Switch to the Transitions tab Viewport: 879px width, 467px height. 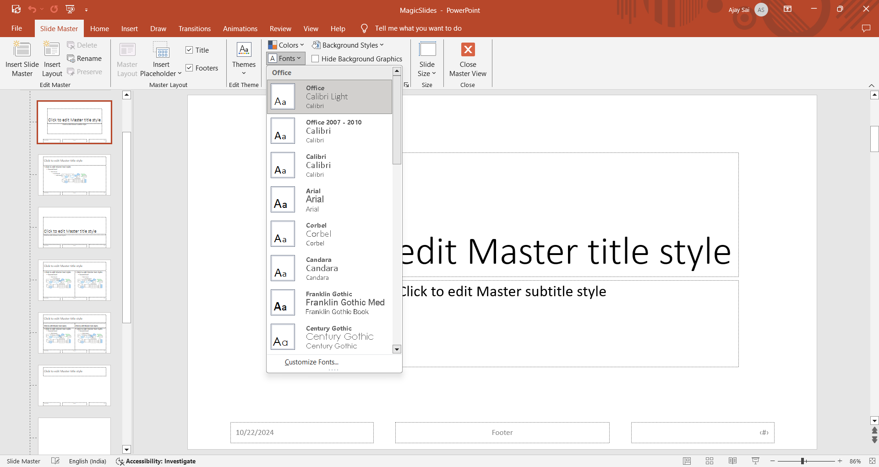(x=194, y=28)
